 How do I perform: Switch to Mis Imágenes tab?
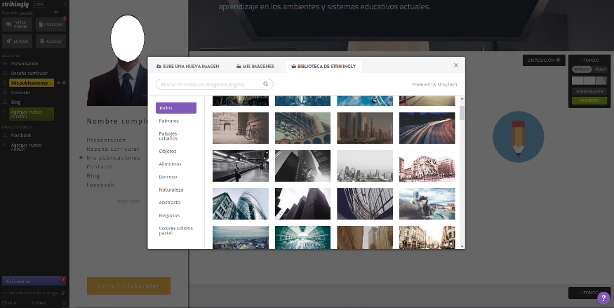point(257,66)
